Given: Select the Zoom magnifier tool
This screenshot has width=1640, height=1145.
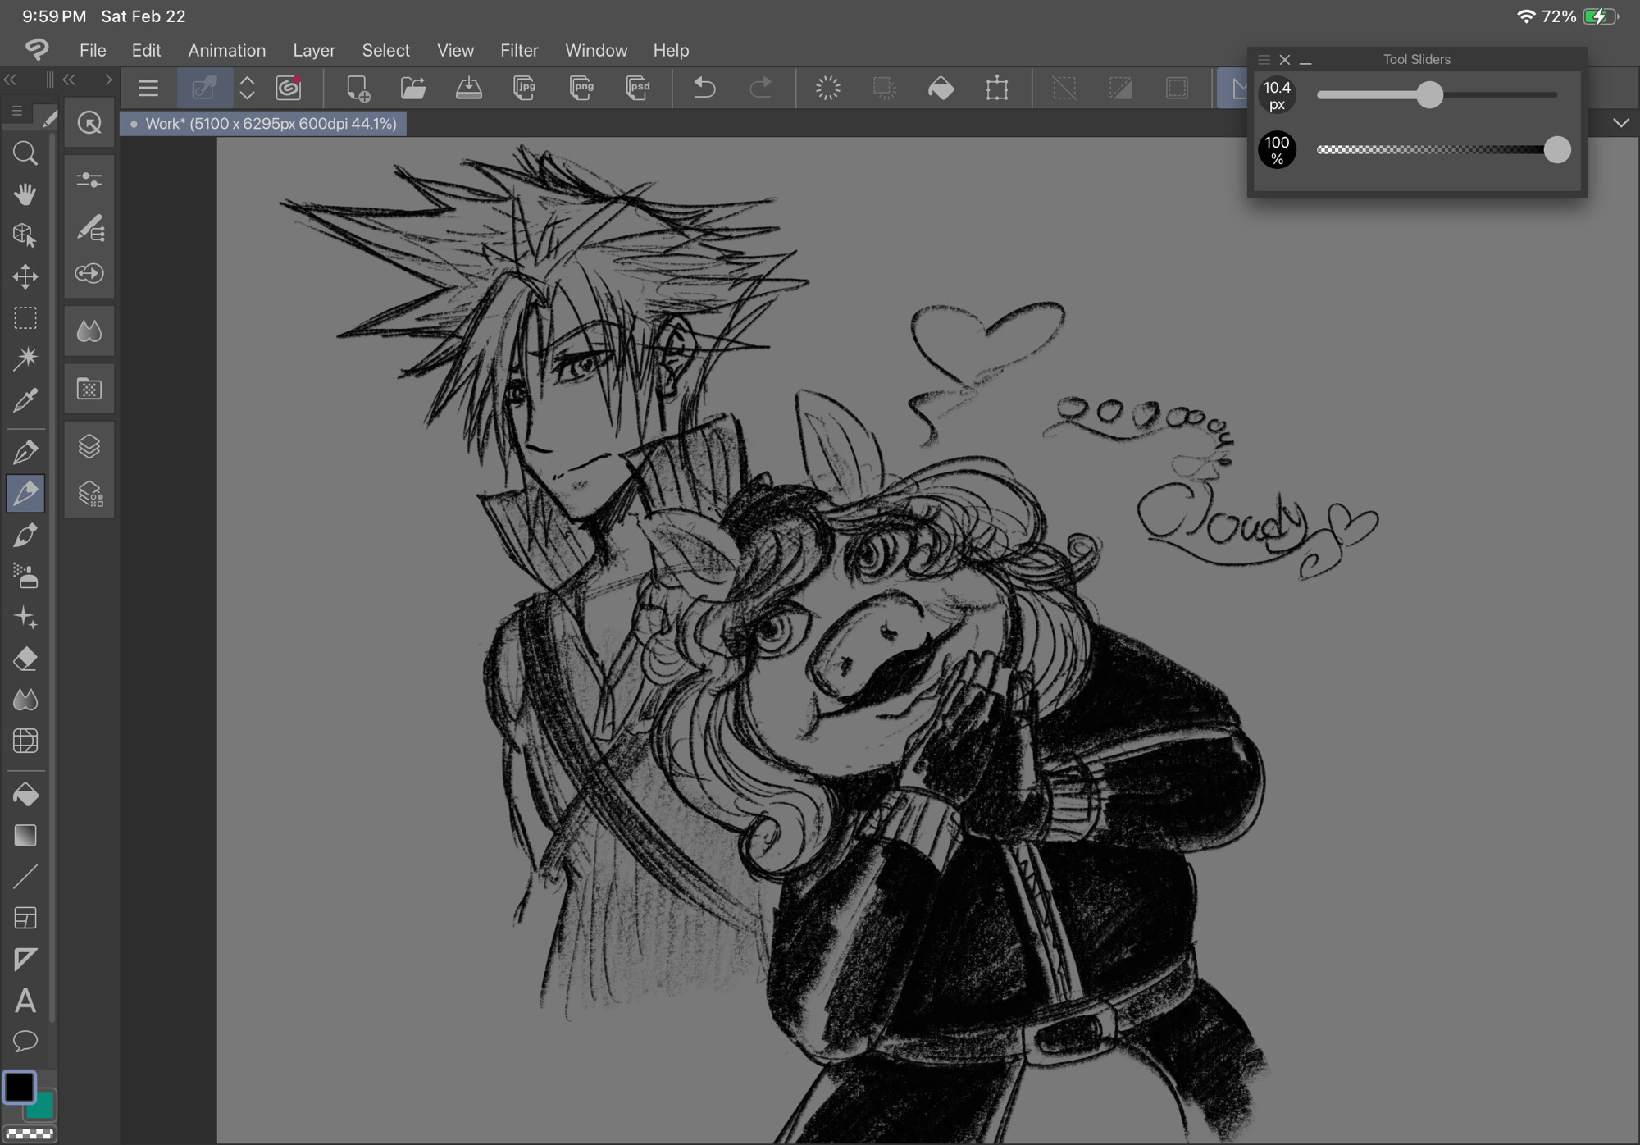Looking at the screenshot, I should coord(25,153).
